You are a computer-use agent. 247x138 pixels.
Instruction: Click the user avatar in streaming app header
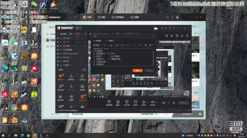156,28
